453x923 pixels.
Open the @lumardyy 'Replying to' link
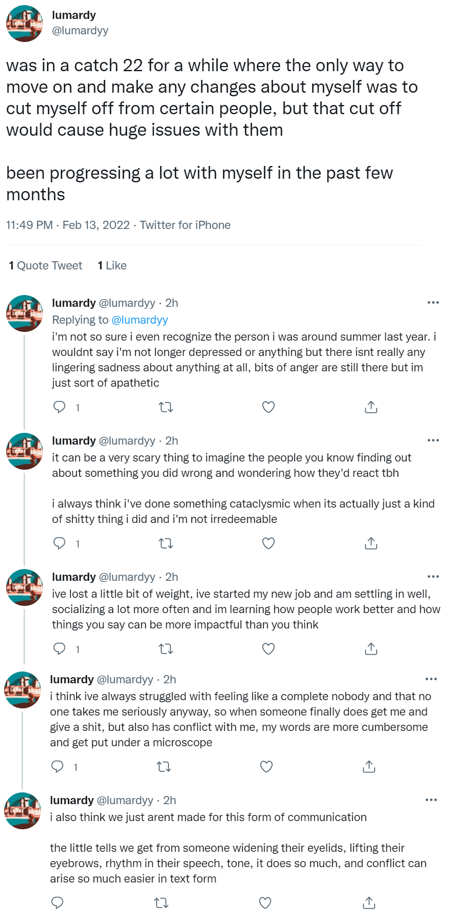(140, 320)
